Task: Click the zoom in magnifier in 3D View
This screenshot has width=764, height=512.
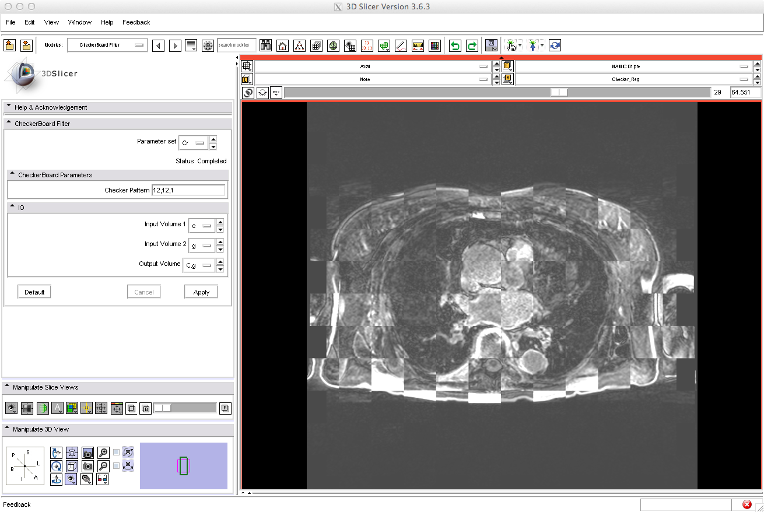Action: click(x=103, y=453)
